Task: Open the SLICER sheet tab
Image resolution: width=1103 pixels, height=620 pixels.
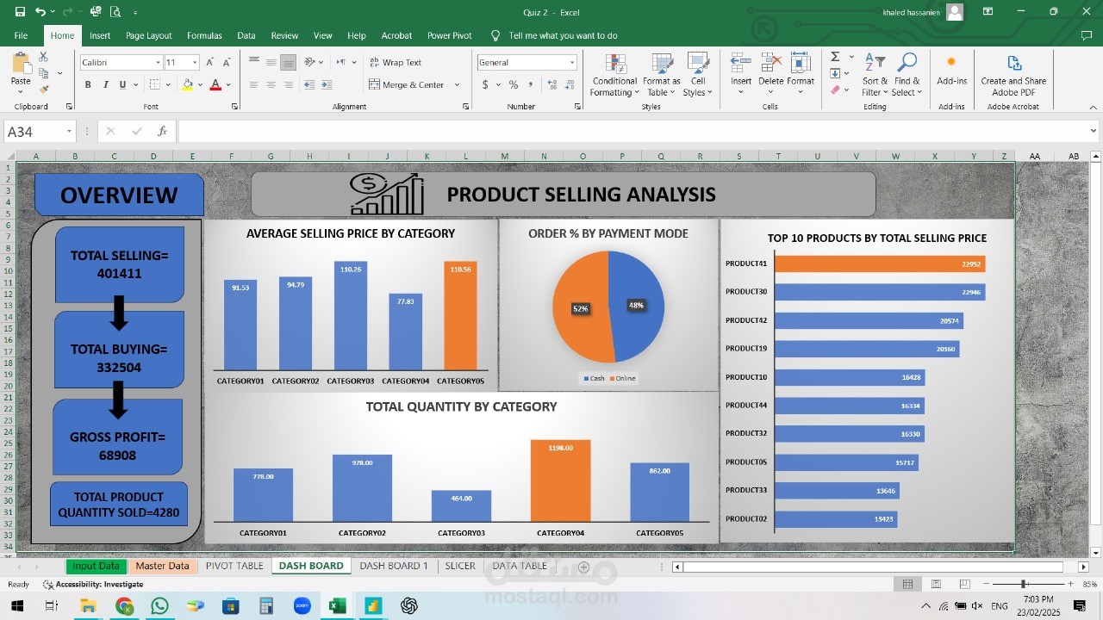Action: tap(460, 566)
